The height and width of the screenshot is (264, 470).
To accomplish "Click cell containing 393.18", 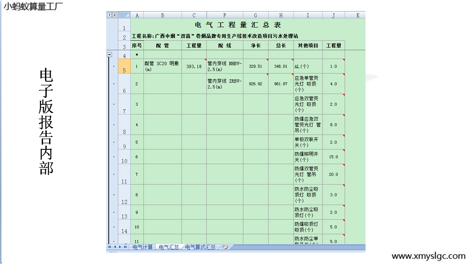I will (x=194, y=66).
